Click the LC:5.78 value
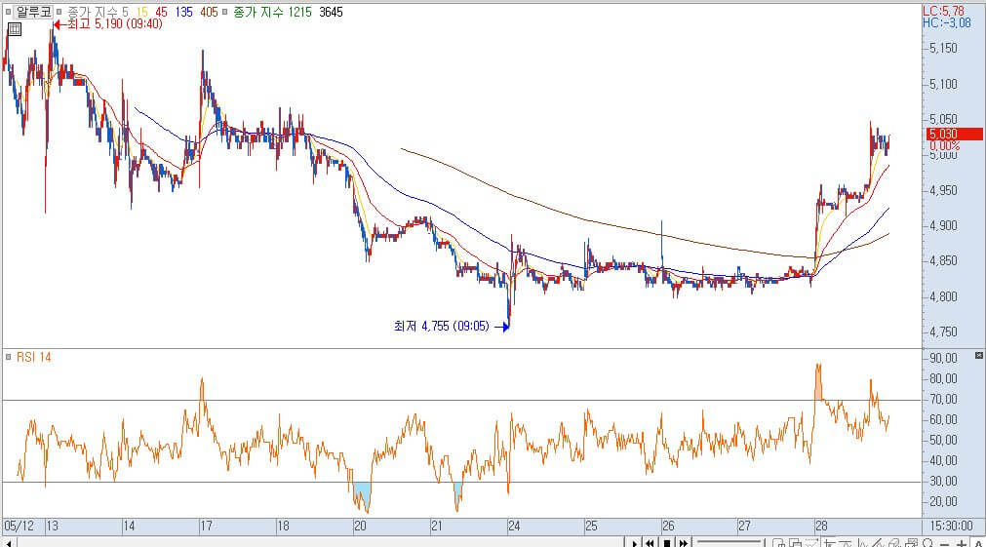Image resolution: width=986 pixels, height=547 pixels. 943,11
